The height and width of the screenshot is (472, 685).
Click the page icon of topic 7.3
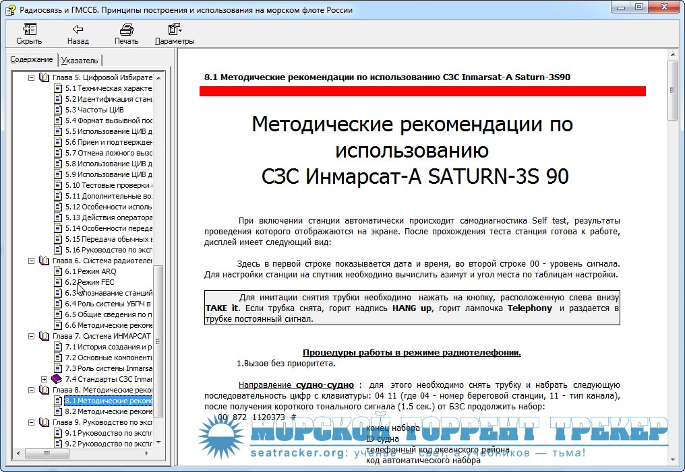[x=58, y=368]
